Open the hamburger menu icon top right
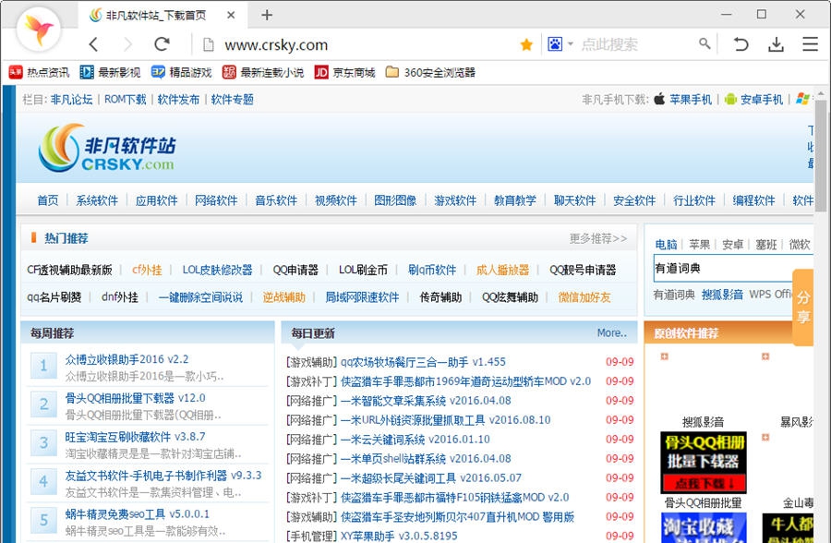Screen dimensions: 831x543 811,43
